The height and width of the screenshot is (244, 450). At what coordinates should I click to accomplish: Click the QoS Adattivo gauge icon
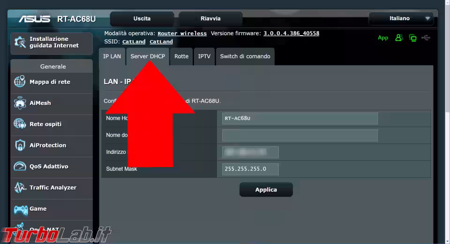[20, 166]
